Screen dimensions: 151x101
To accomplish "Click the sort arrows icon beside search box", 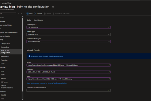I will (18, 14).
